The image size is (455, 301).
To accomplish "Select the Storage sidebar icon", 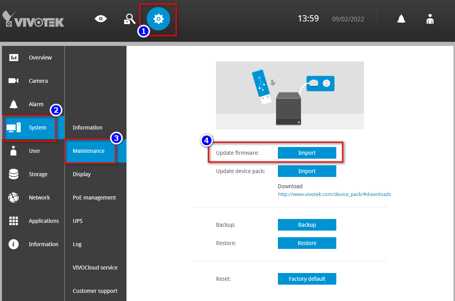I will 14,174.
